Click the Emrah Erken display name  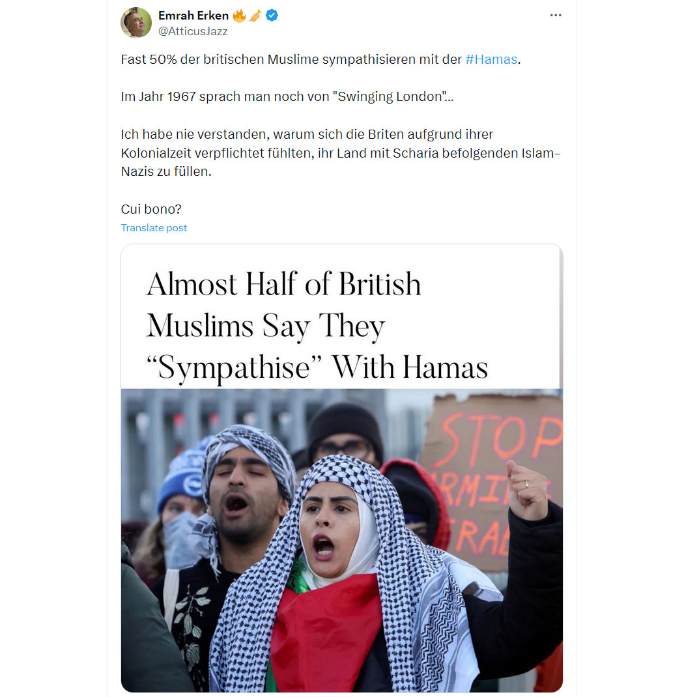click(193, 16)
